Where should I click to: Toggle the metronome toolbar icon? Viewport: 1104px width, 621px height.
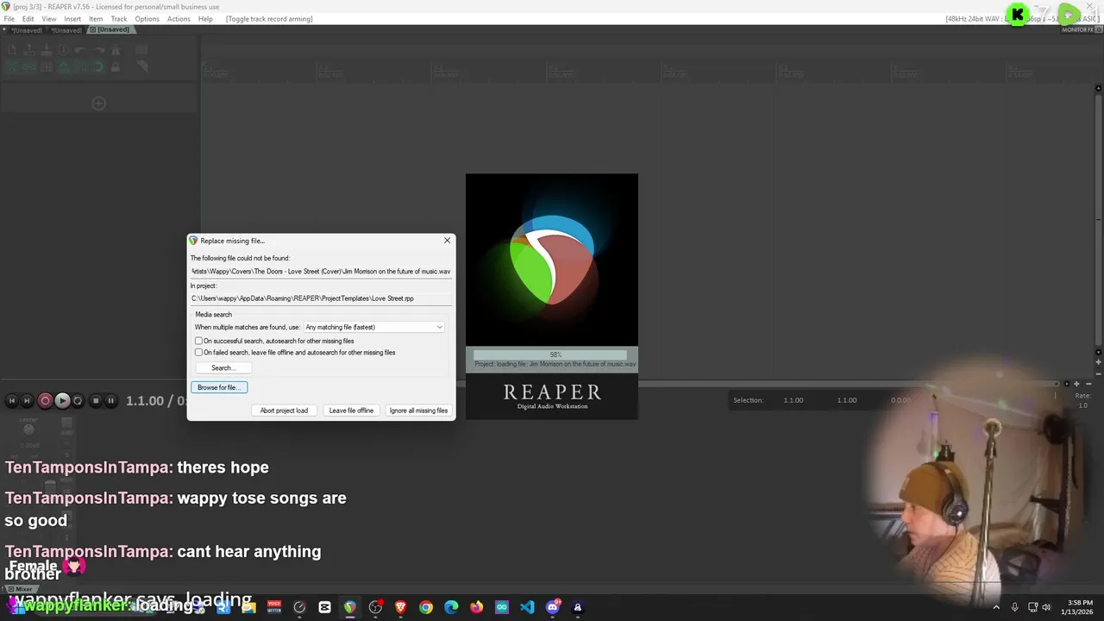click(116, 50)
